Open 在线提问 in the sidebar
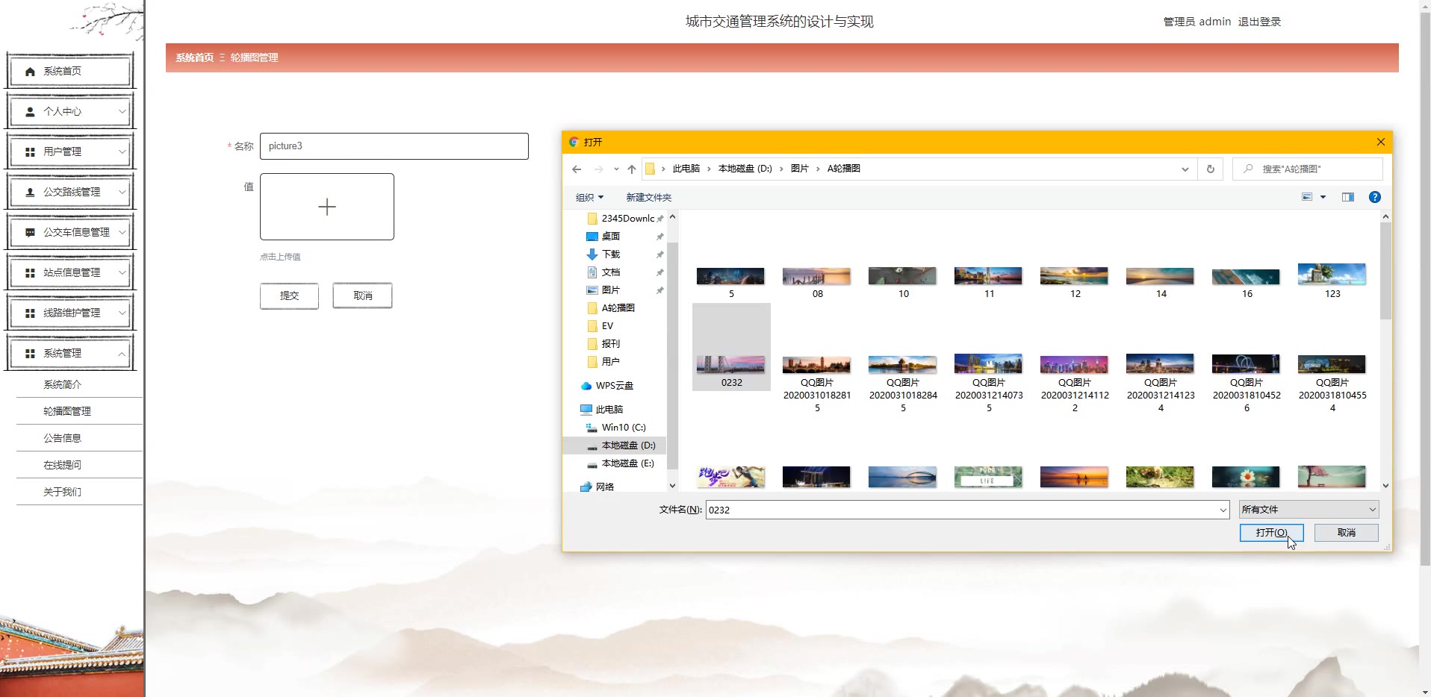This screenshot has height=697, width=1431. pos(63,465)
